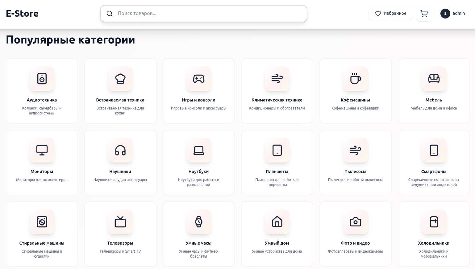Select the camera icon for Фото и видео

[355, 222]
